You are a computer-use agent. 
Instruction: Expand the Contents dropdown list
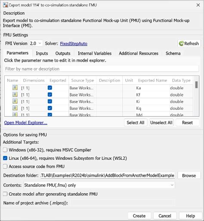99,185
